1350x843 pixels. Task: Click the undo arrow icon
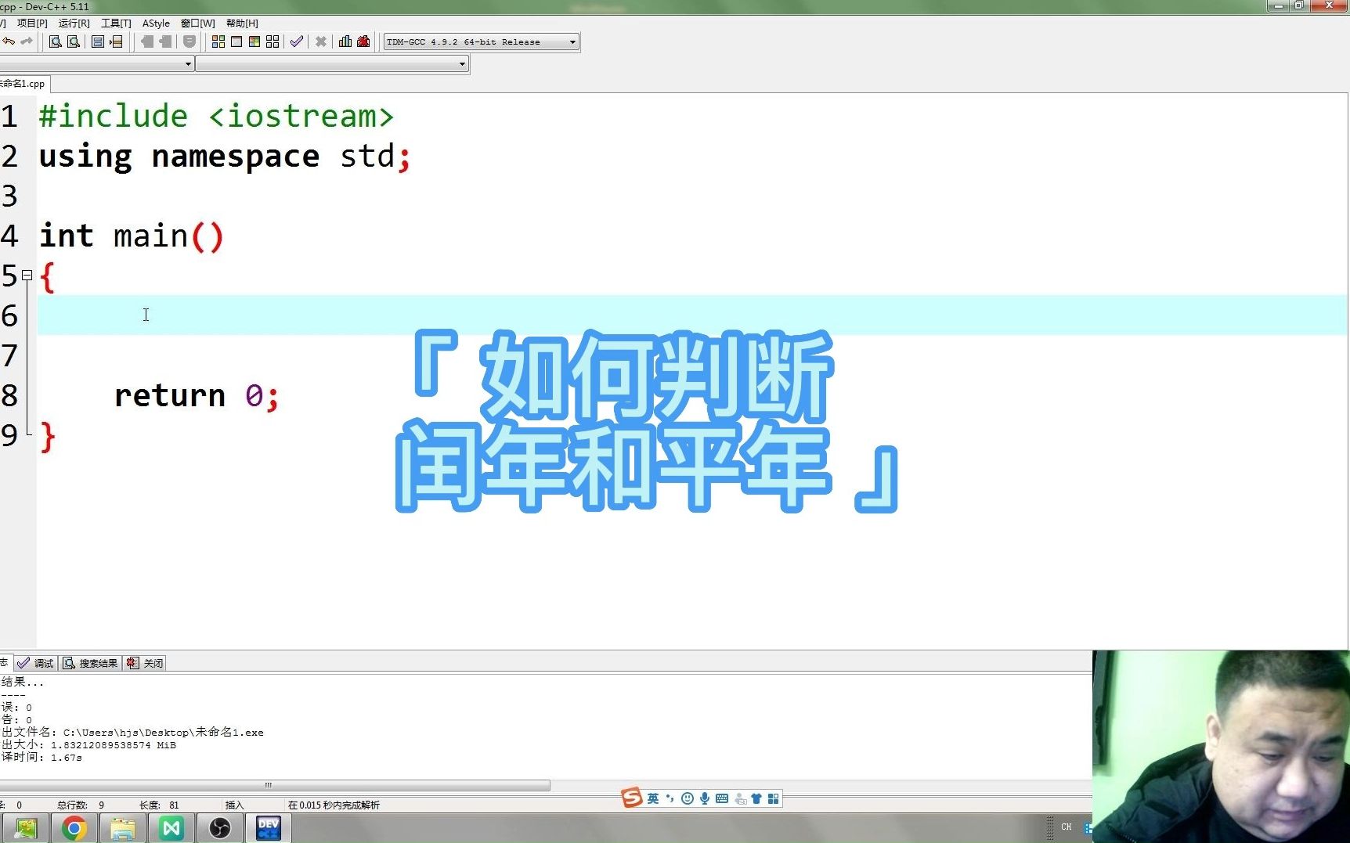(x=8, y=41)
